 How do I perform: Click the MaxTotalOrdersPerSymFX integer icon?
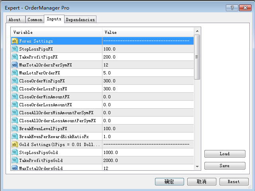(x=14, y=65)
